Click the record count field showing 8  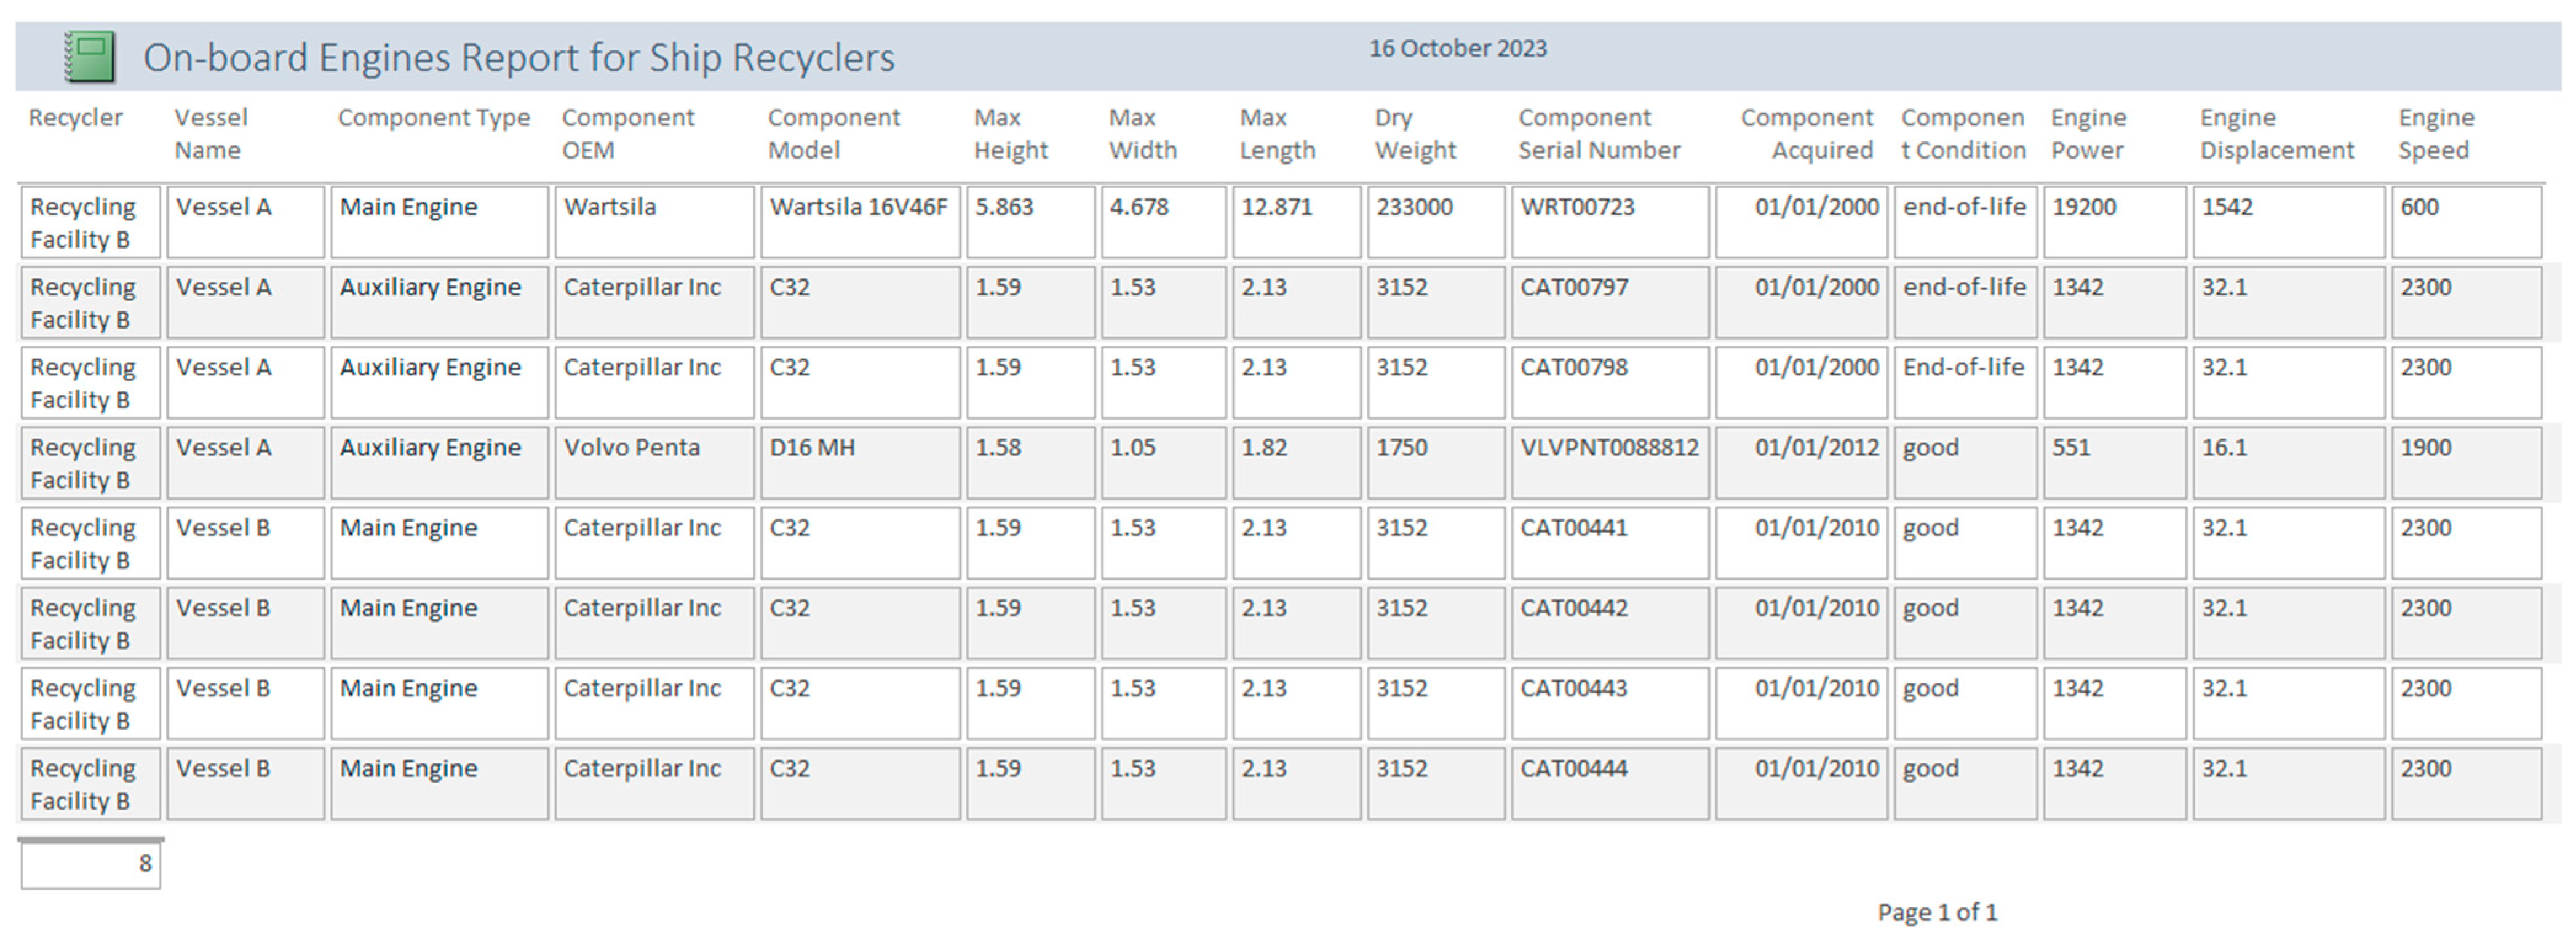pos(90,864)
